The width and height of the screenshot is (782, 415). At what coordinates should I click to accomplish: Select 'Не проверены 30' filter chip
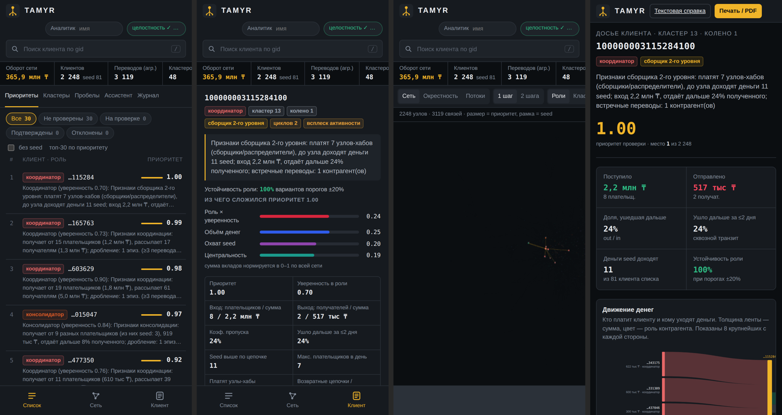pyautogui.click(x=68, y=119)
